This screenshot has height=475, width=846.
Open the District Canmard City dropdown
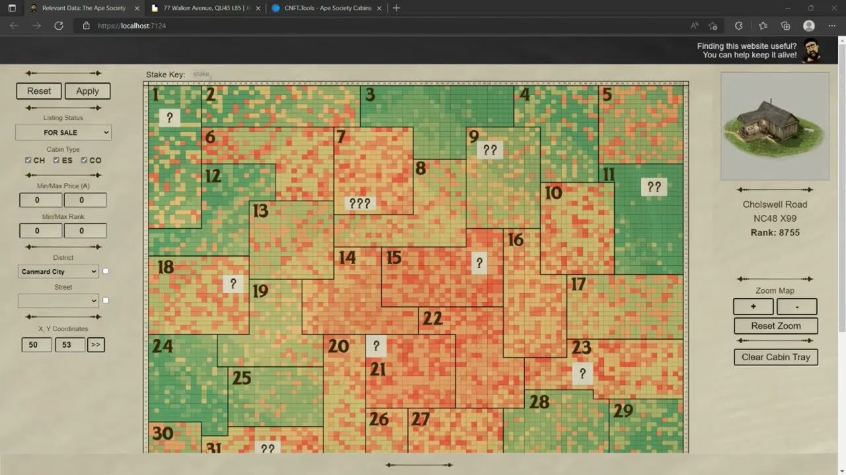pos(59,271)
